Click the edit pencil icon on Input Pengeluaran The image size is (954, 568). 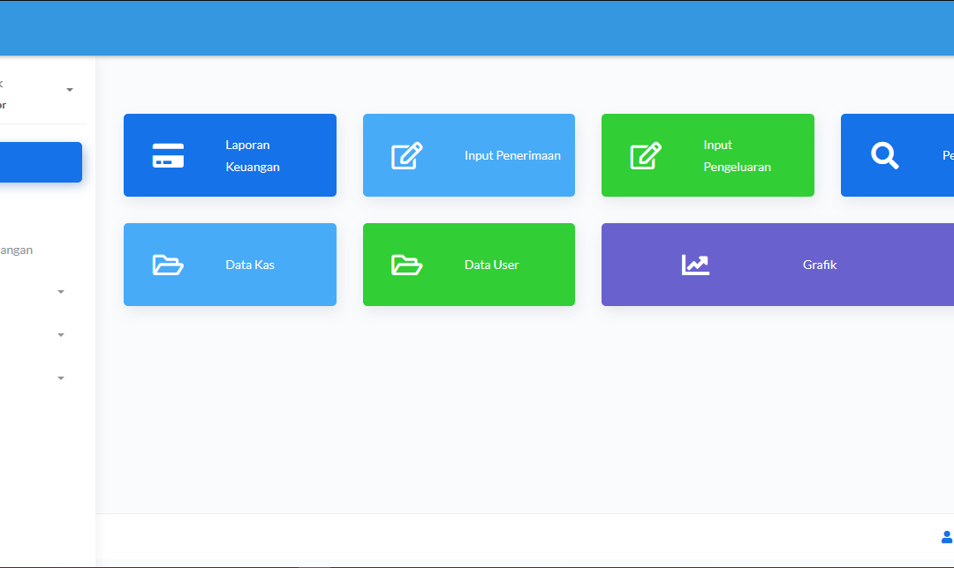point(646,155)
